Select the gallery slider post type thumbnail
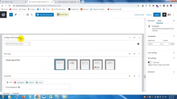Viewport: 177px width, 99px height. coord(85,64)
